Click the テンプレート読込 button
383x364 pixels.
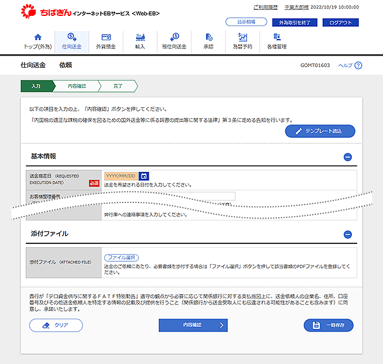point(320,131)
